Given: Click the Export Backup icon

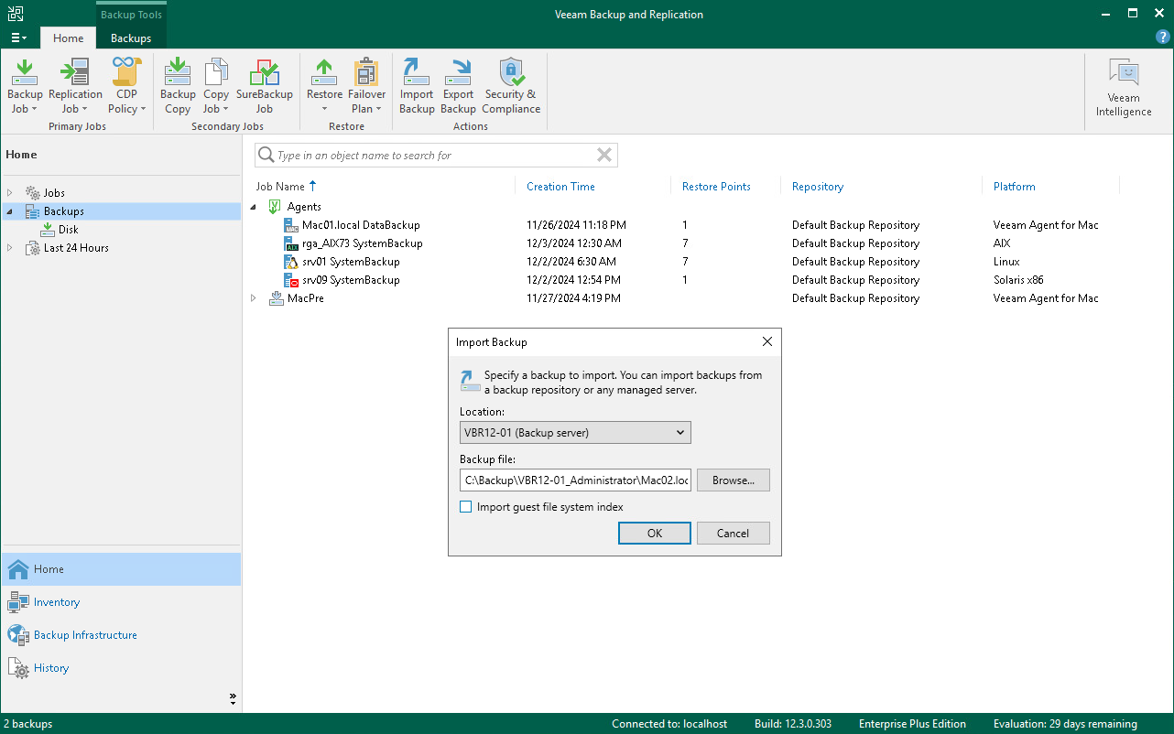Looking at the screenshot, I should pos(458,82).
